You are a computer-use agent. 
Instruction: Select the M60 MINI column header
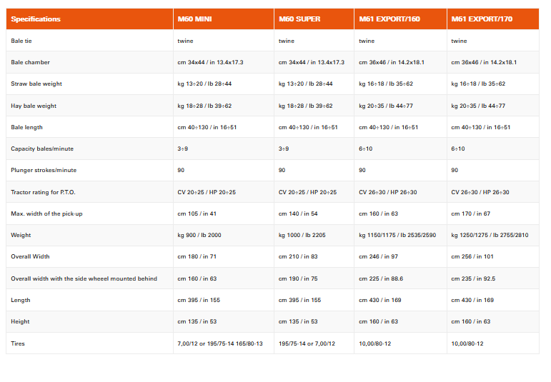[x=194, y=19]
